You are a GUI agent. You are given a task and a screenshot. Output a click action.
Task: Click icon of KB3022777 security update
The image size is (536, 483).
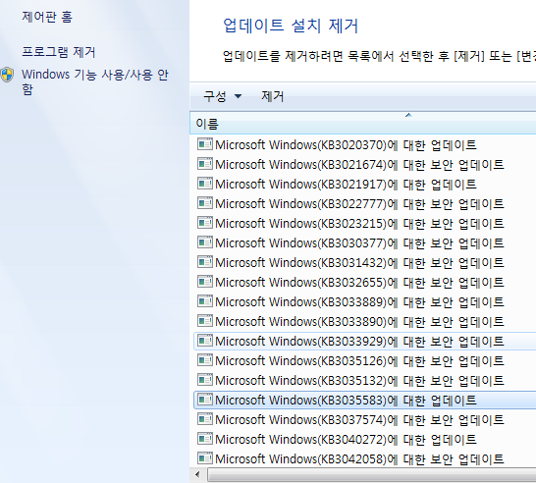tap(205, 203)
